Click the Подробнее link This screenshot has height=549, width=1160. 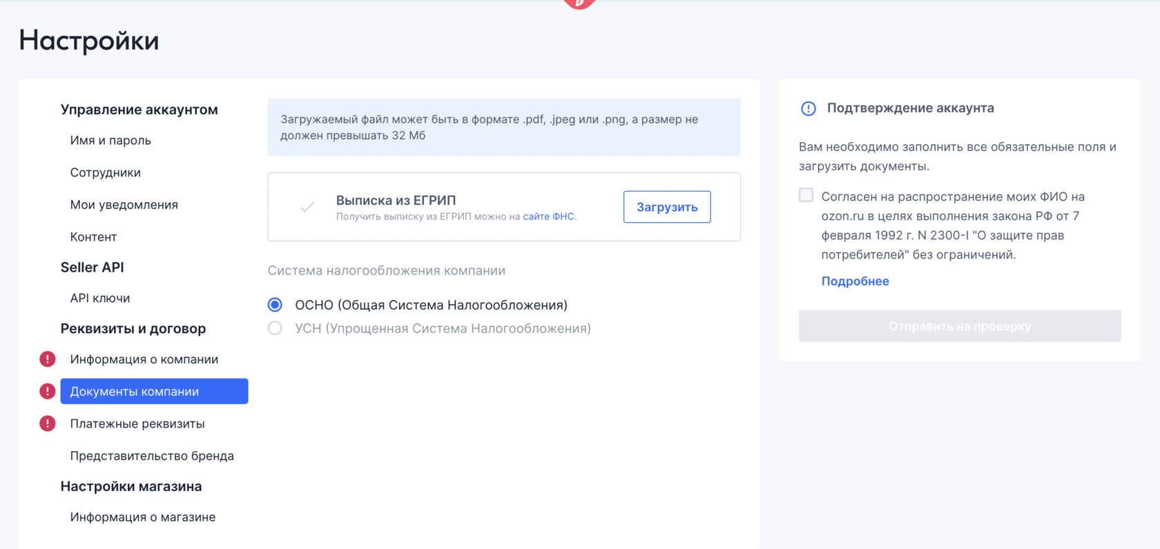(x=855, y=281)
